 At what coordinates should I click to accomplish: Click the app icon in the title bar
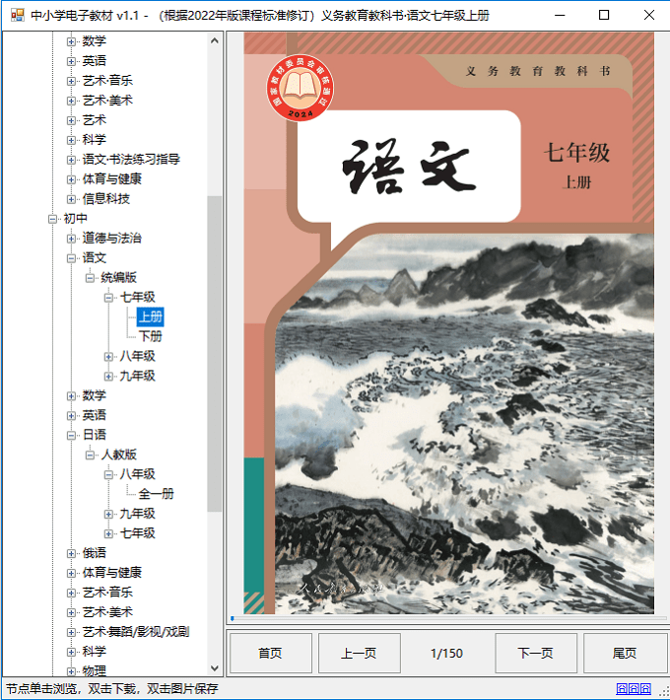click(16, 16)
